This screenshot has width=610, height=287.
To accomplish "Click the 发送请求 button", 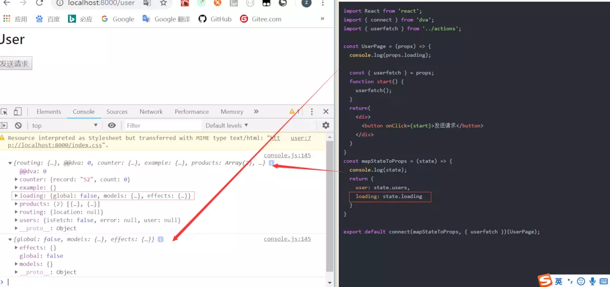I will [x=15, y=63].
